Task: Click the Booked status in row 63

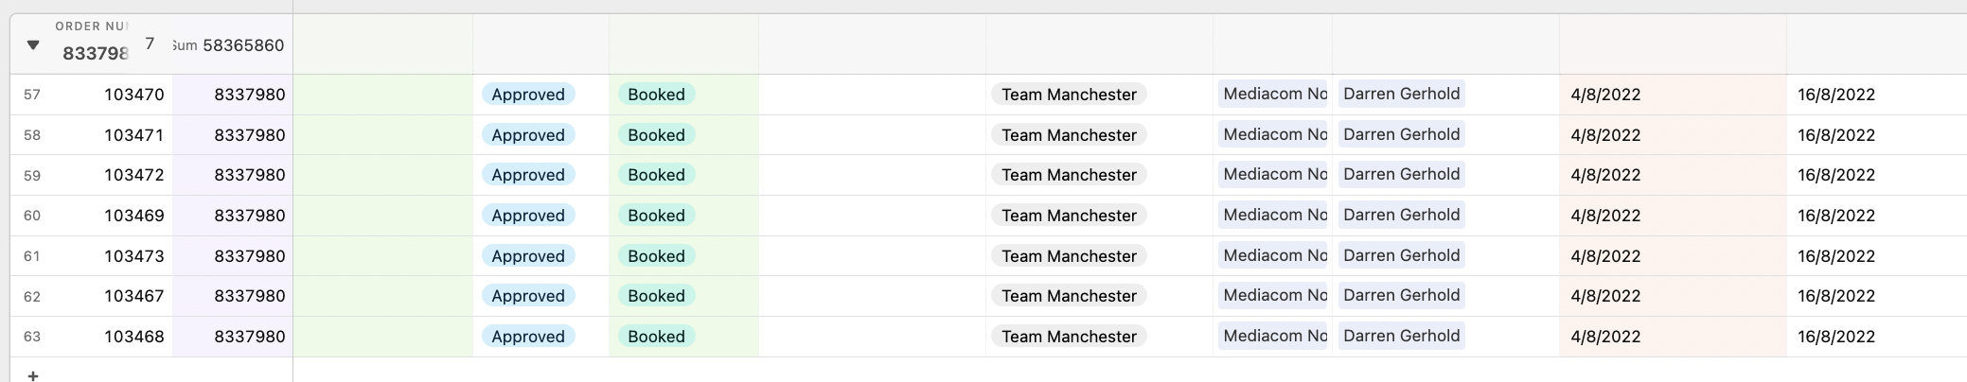Action: [657, 337]
